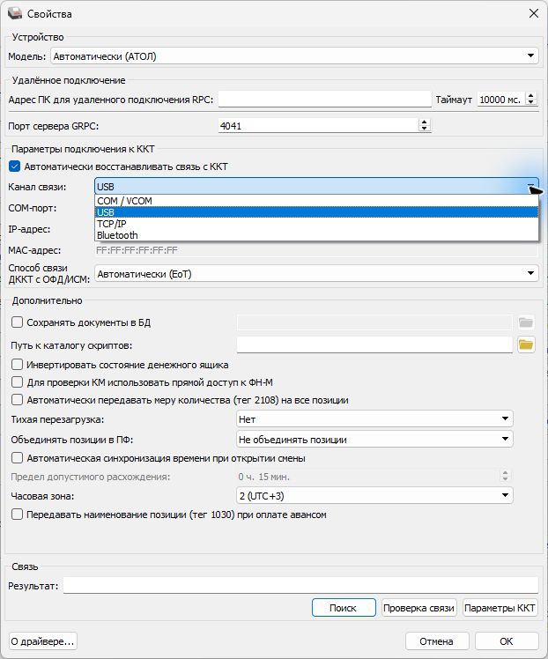Choose Bluetooth in the channel list
The height and width of the screenshot is (659, 548).
click(x=316, y=235)
